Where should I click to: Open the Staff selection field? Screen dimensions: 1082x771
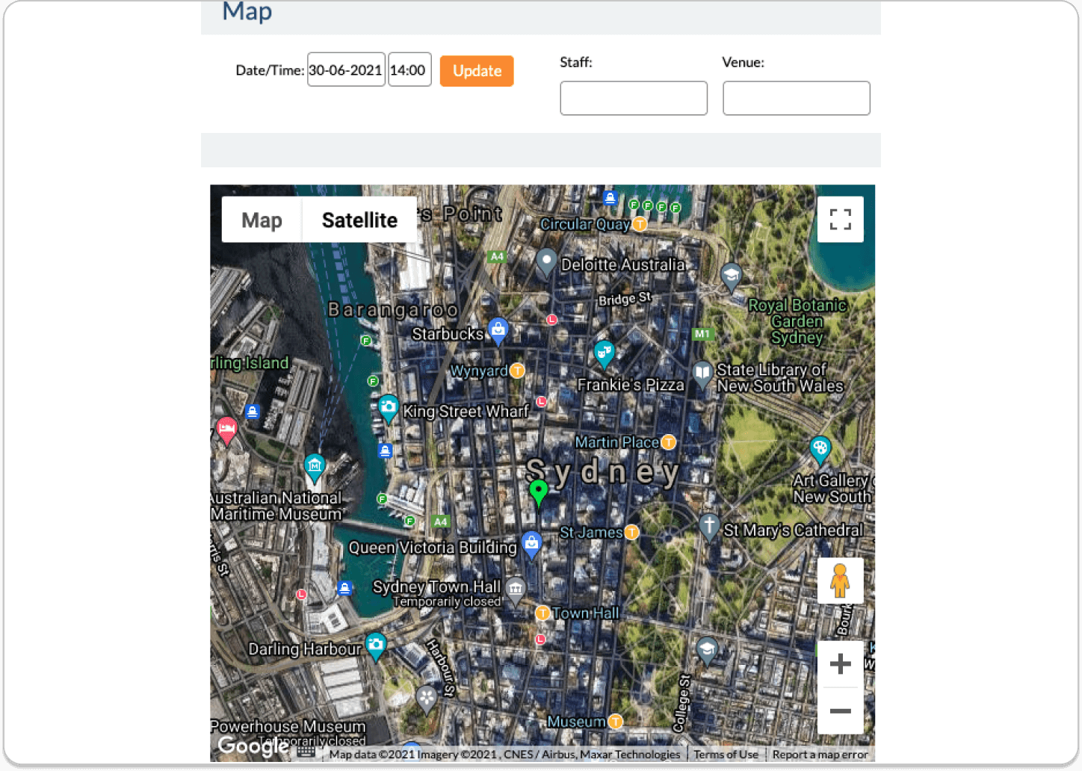click(x=633, y=99)
